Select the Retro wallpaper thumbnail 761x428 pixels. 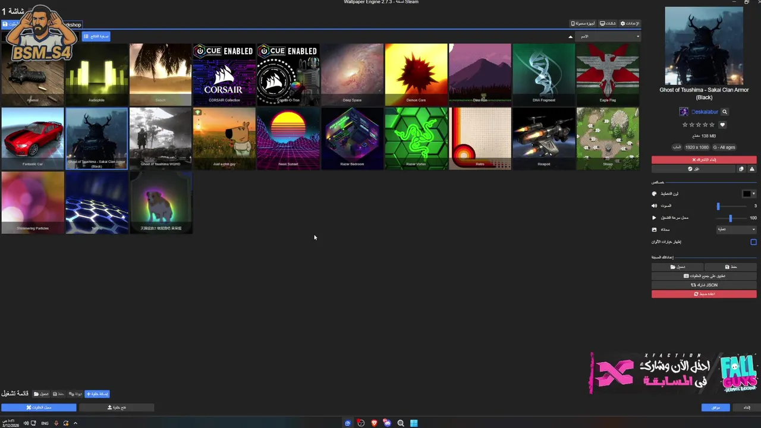(x=480, y=139)
